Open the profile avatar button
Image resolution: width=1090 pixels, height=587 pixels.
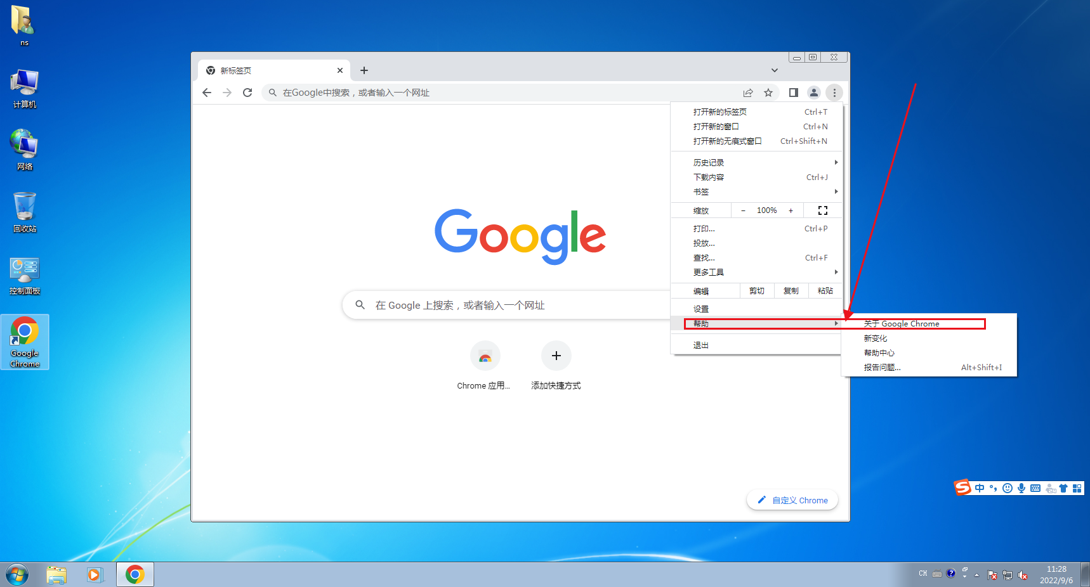coord(814,93)
